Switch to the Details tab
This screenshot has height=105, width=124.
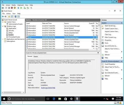[36, 57]
